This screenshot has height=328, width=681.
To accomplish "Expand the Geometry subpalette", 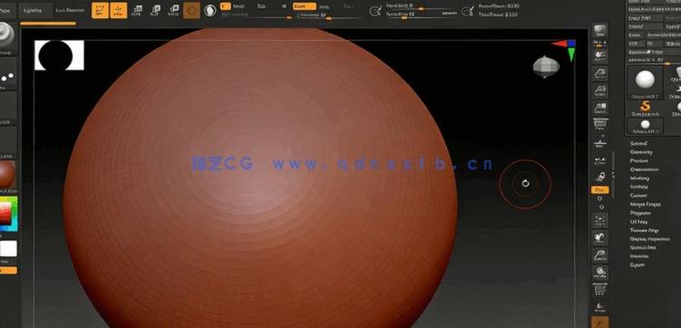I will point(641,152).
